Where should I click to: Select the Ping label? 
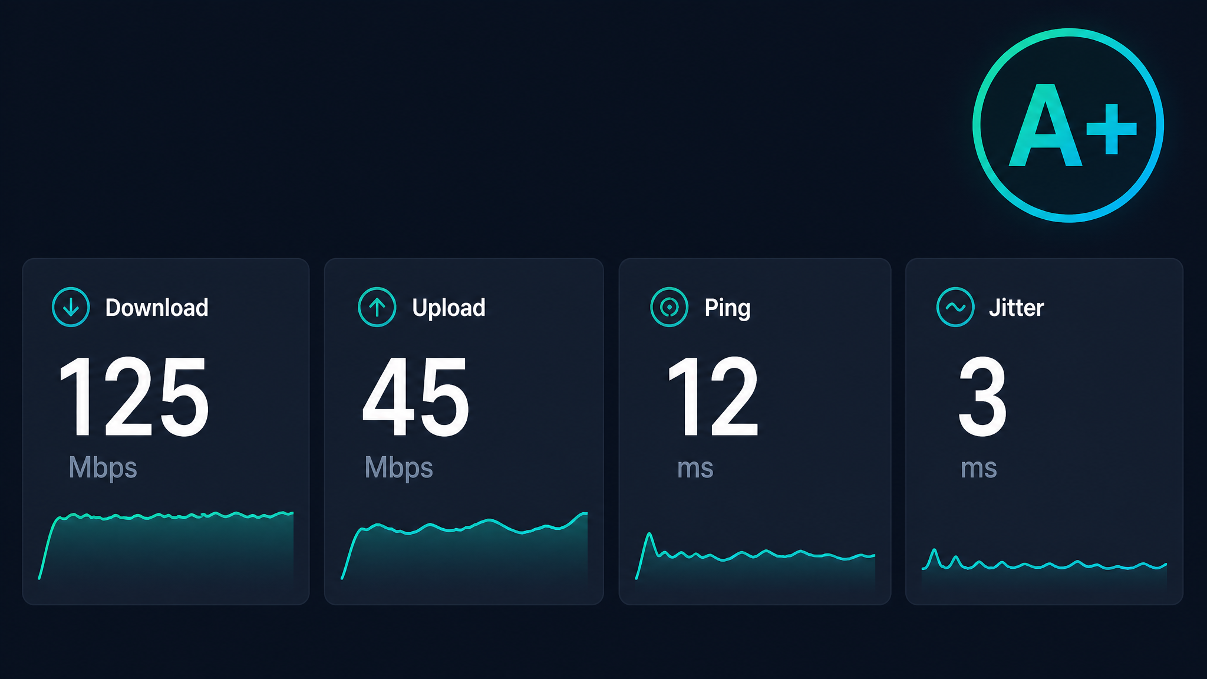pyautogui.click(x=727, y=308)
